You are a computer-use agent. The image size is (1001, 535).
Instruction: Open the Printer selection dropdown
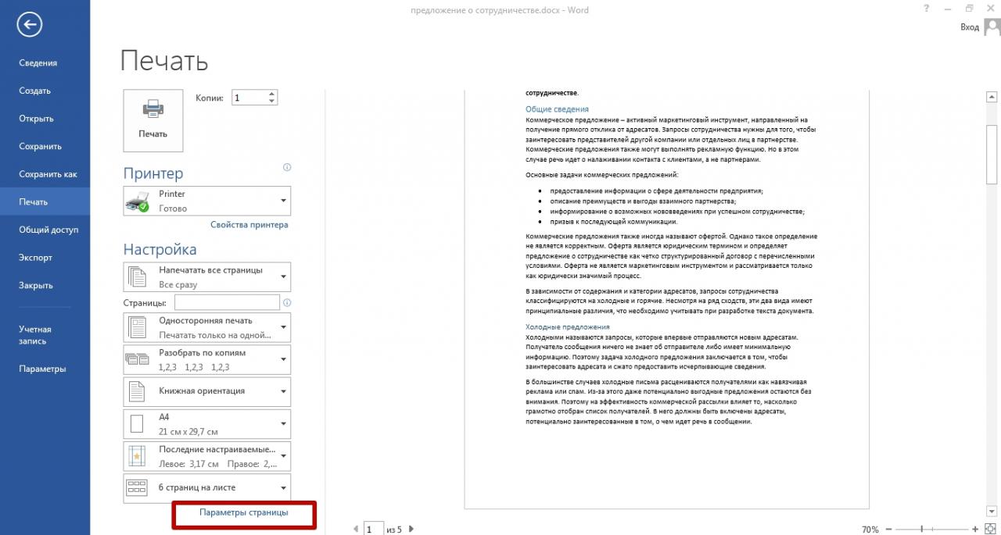coord(206,201)
